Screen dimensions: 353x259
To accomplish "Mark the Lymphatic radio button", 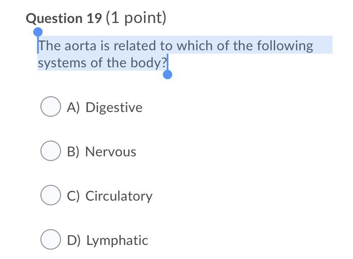I will (50, 240).
